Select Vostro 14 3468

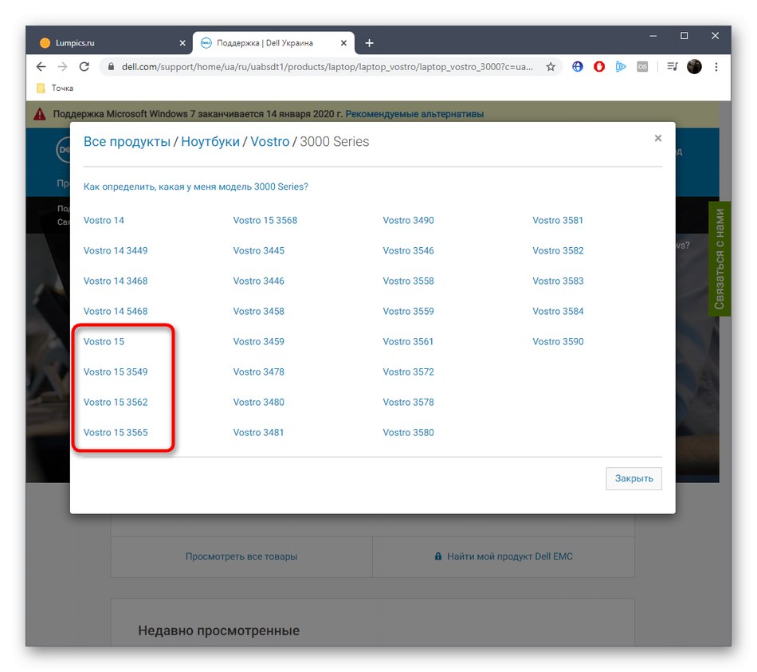116,281
